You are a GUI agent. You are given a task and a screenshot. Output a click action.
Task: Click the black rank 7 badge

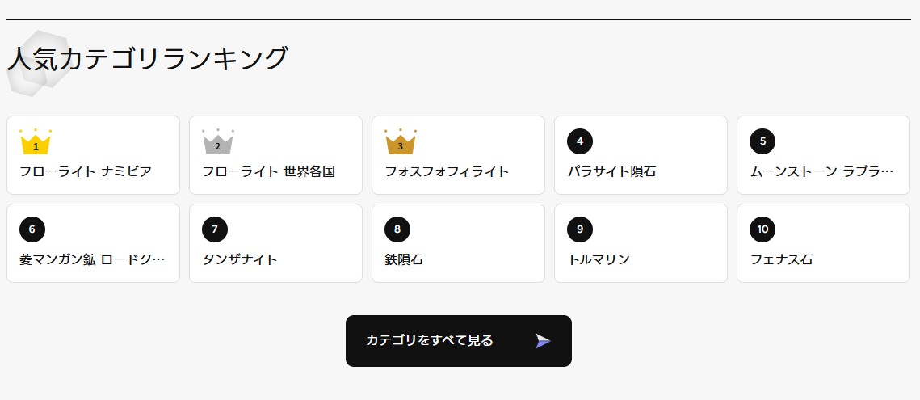click(x=215, y=229)
